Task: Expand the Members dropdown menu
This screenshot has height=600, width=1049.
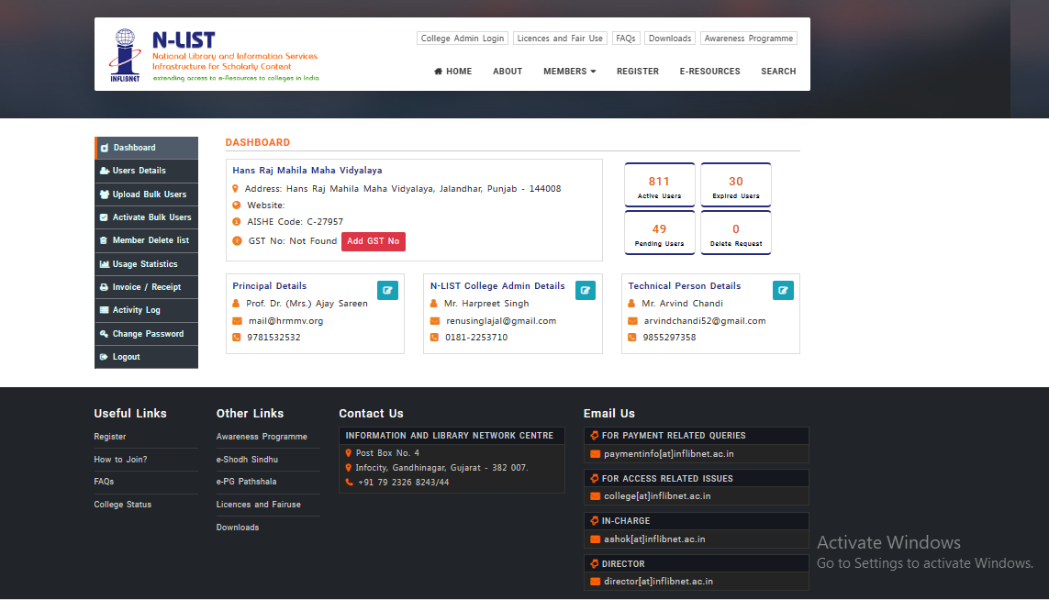Action: (x=569, y=72)
